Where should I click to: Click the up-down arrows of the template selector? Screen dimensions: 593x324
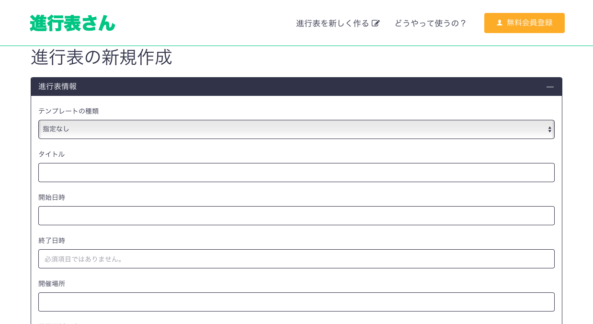coord(549,129)
